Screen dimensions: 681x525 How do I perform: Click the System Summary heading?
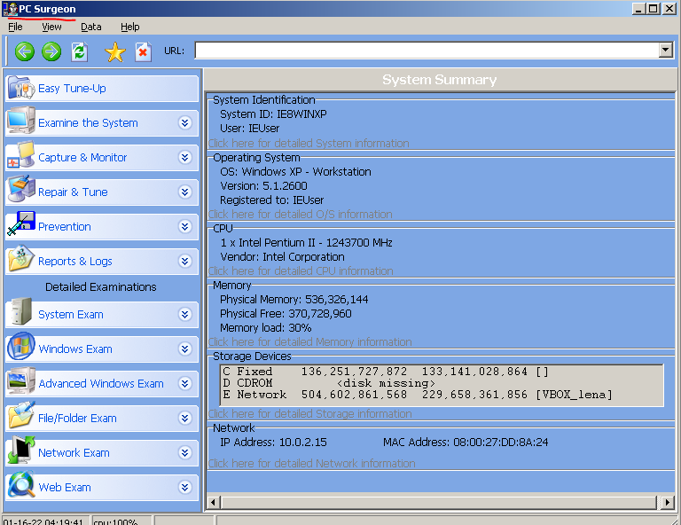click(440, 80)
